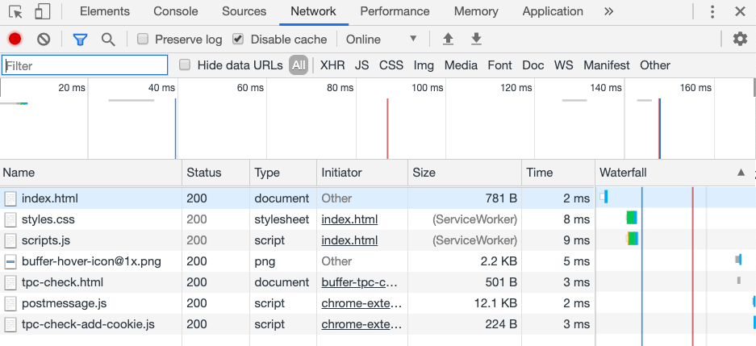Screen dimensions: 756x346
Task: Switch to the Console tab
Action: pos(175,11)
